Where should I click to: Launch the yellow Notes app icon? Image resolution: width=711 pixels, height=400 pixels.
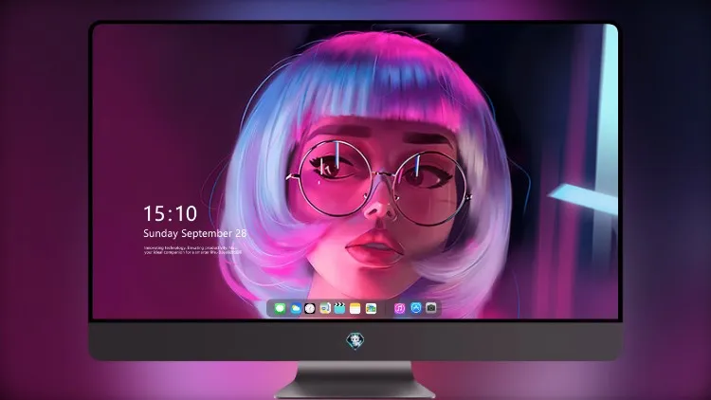point(355,309)
